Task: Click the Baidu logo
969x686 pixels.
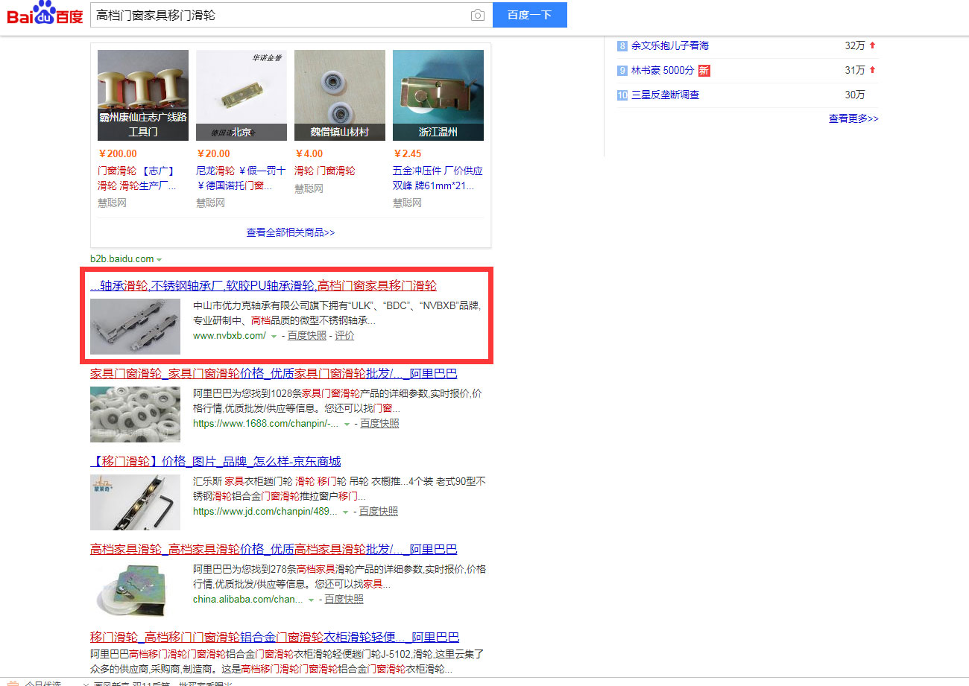Action: tap(45, 15)
